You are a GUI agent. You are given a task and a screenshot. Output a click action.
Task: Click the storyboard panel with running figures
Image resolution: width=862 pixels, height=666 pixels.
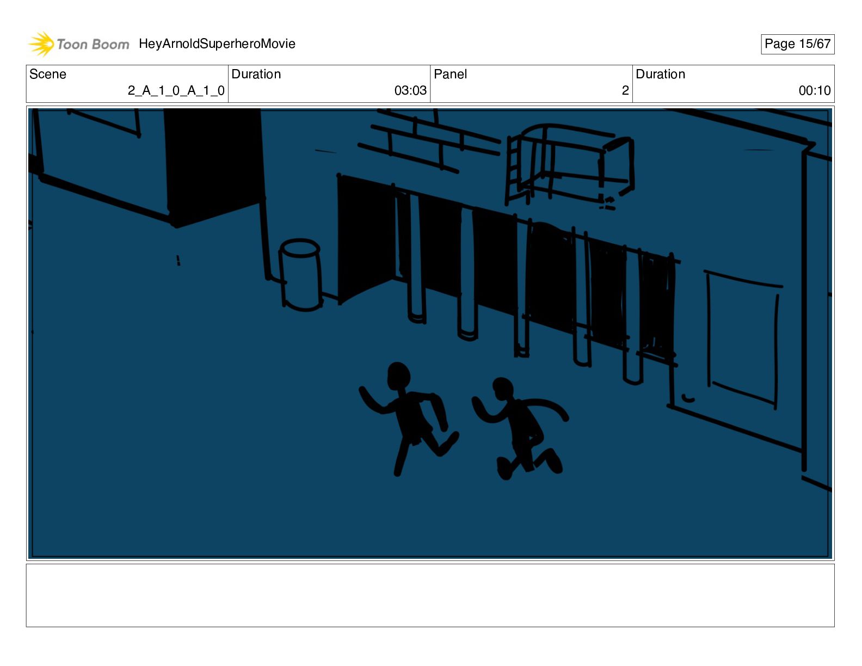pyautogui.click(x=430, y=334)
